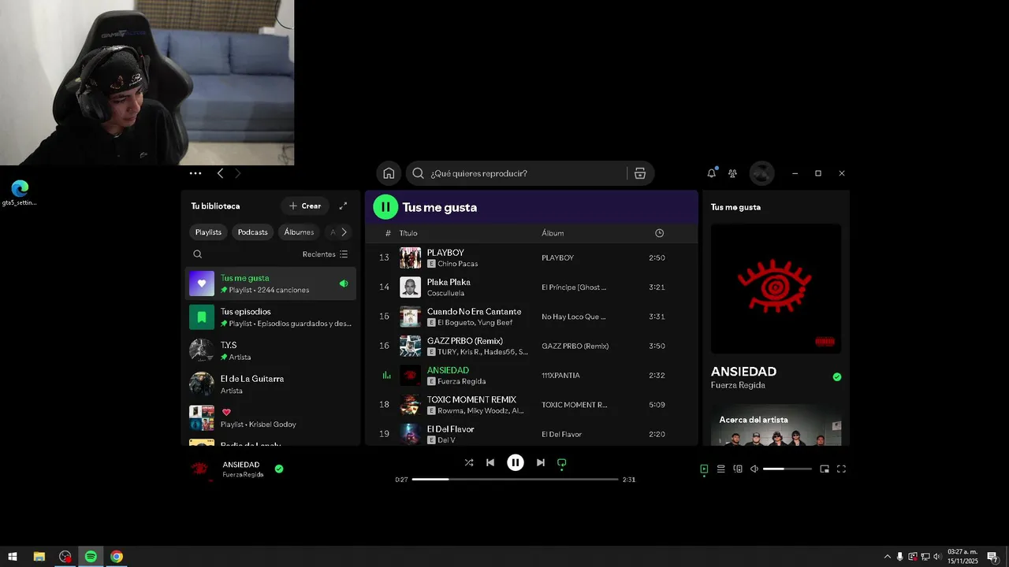This screenshot has height=567, width=1009.
Task: Enter full screen player view
Action: click(841, 469)
